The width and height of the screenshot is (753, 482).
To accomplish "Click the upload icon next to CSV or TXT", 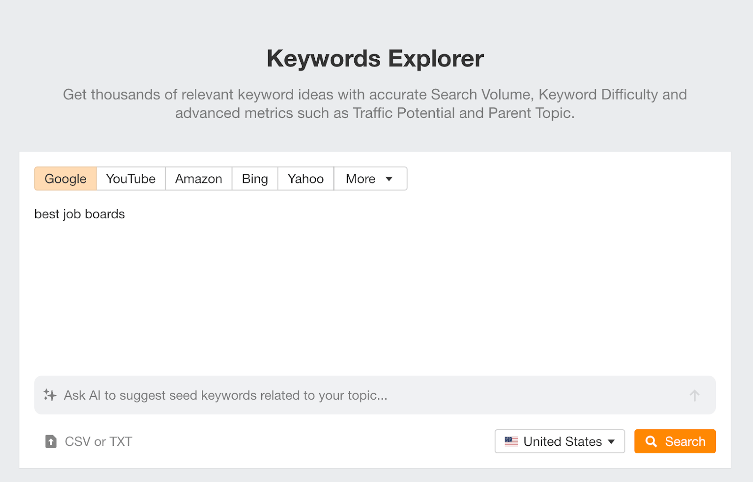I will [50, 441].
